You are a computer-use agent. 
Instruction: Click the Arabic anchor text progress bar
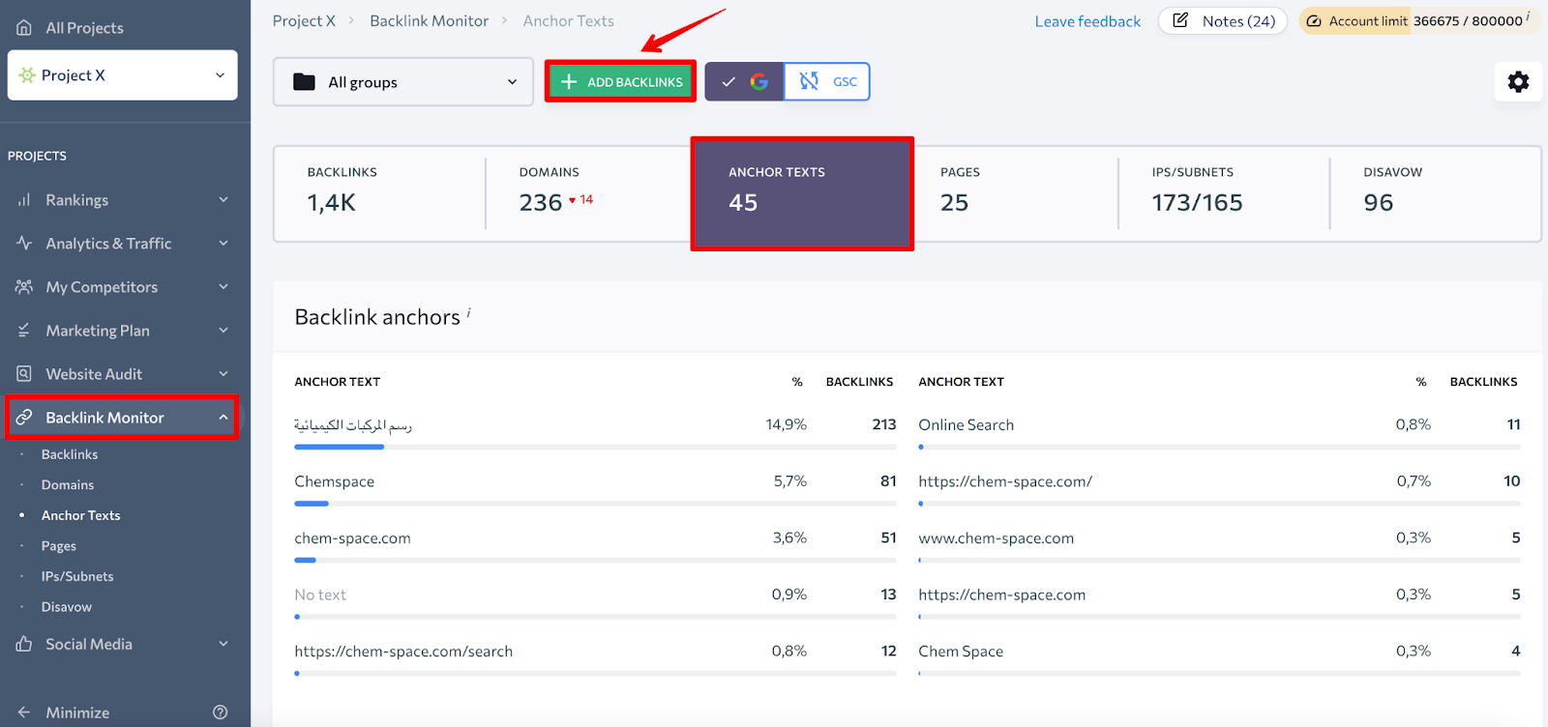(595, 447)
